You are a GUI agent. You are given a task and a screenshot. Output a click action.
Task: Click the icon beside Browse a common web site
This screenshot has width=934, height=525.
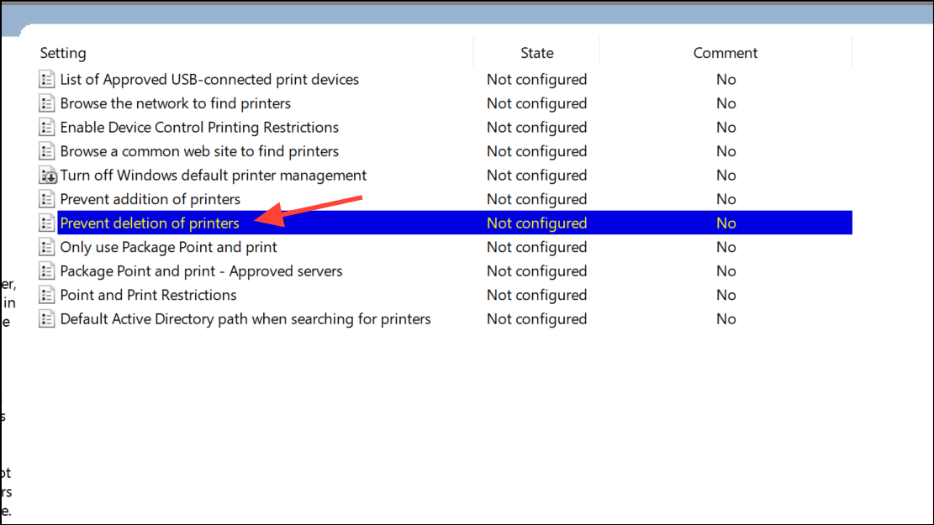click(x=47, y=152)
